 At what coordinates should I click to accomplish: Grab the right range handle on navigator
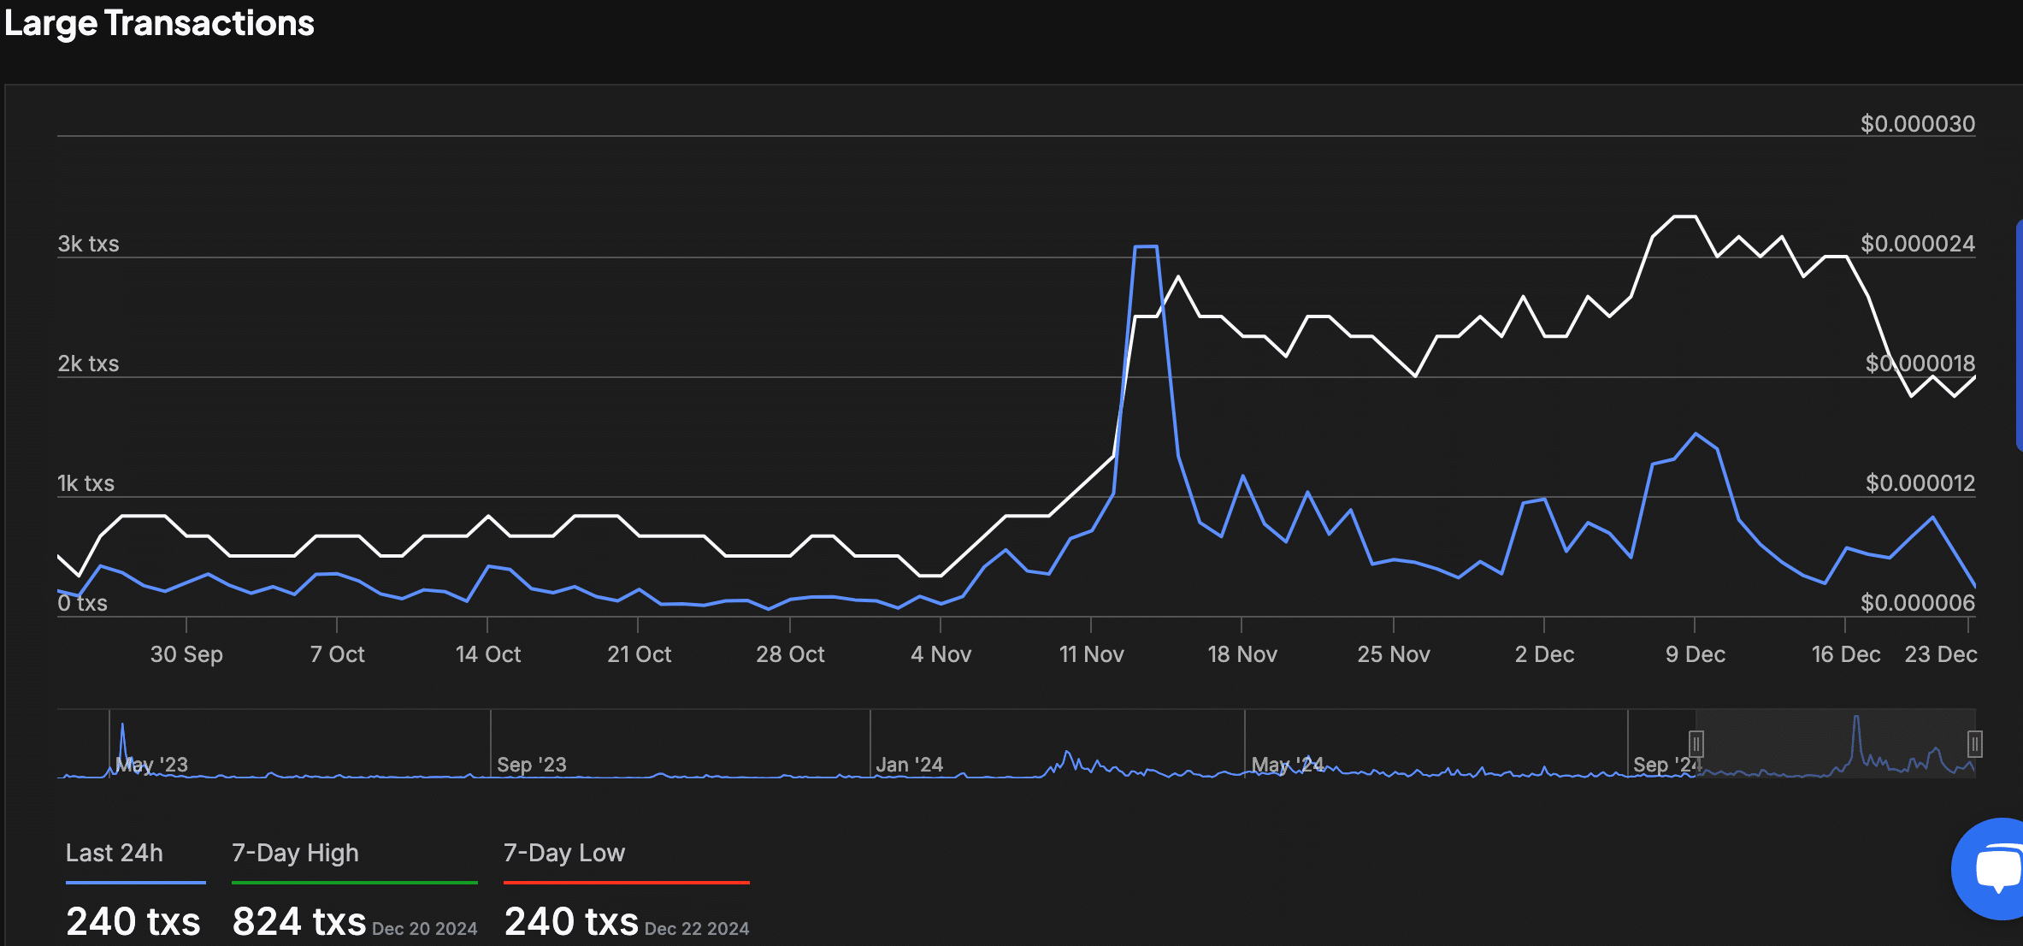[1975, 744]
